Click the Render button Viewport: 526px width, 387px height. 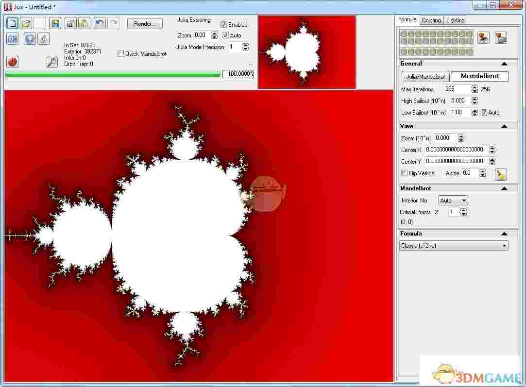[x=144, y=23]
